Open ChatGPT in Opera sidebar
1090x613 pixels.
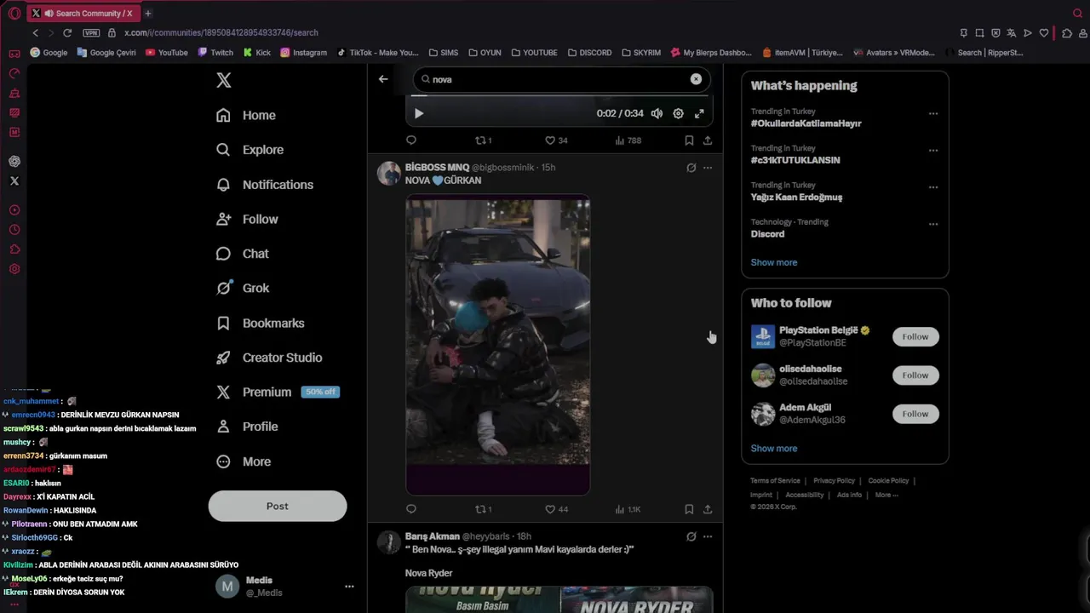click(14, 161)
